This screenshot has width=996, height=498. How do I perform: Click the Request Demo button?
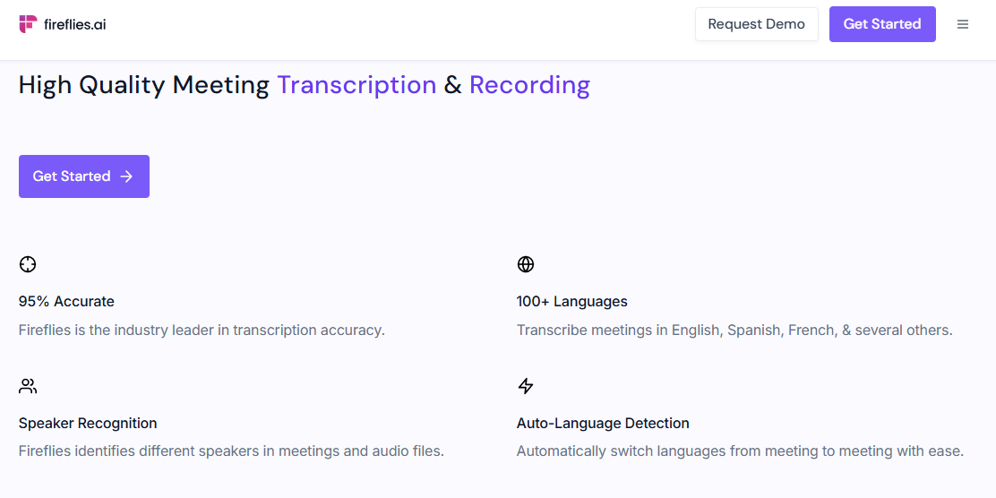click(757, 24)
